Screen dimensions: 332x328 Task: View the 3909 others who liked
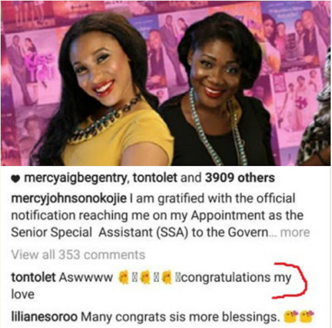pyautogui.click(x=240, y=178)
